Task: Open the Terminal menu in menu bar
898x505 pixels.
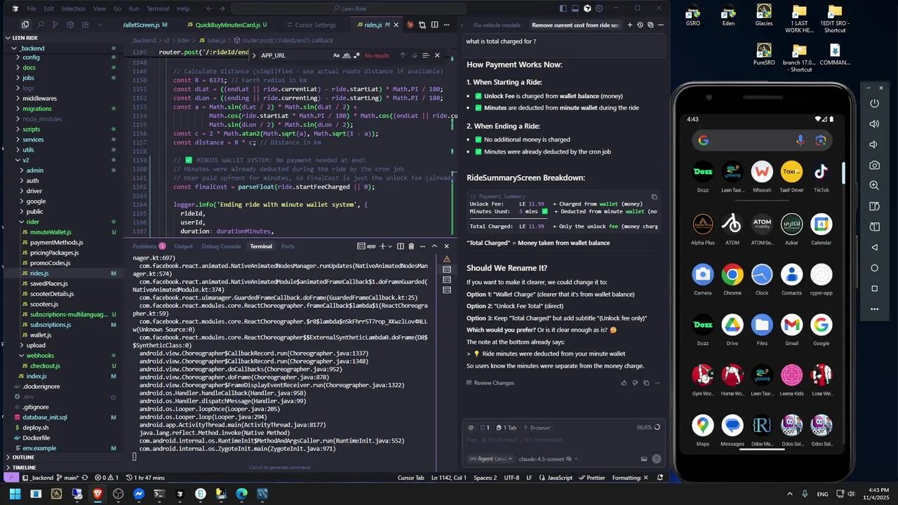Action: [158, 8]
